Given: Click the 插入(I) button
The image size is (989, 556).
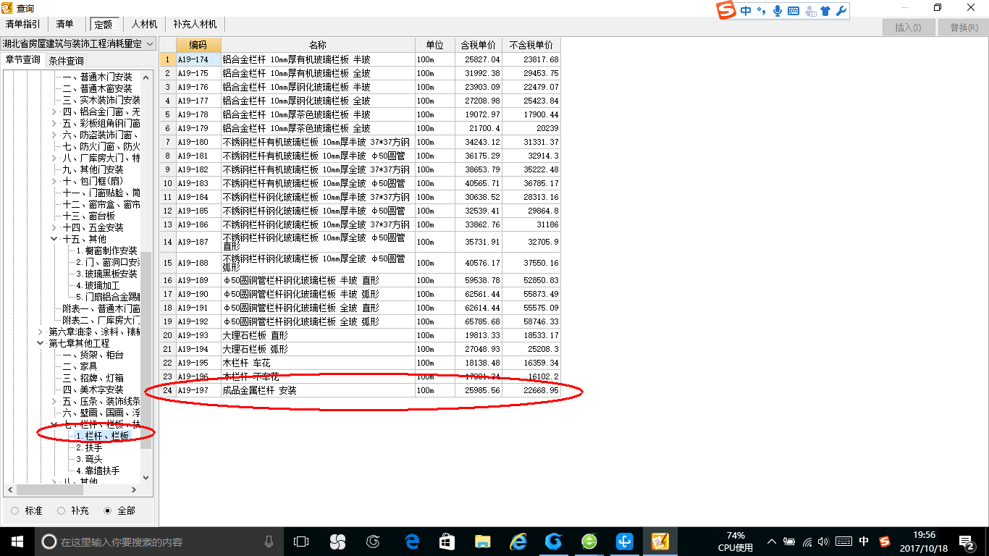Looking at the screenshot, I should point(908,28).
